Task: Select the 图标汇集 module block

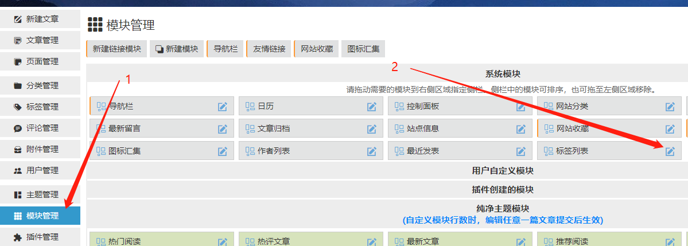Action: pyautogui.click(x=161, y=151)
